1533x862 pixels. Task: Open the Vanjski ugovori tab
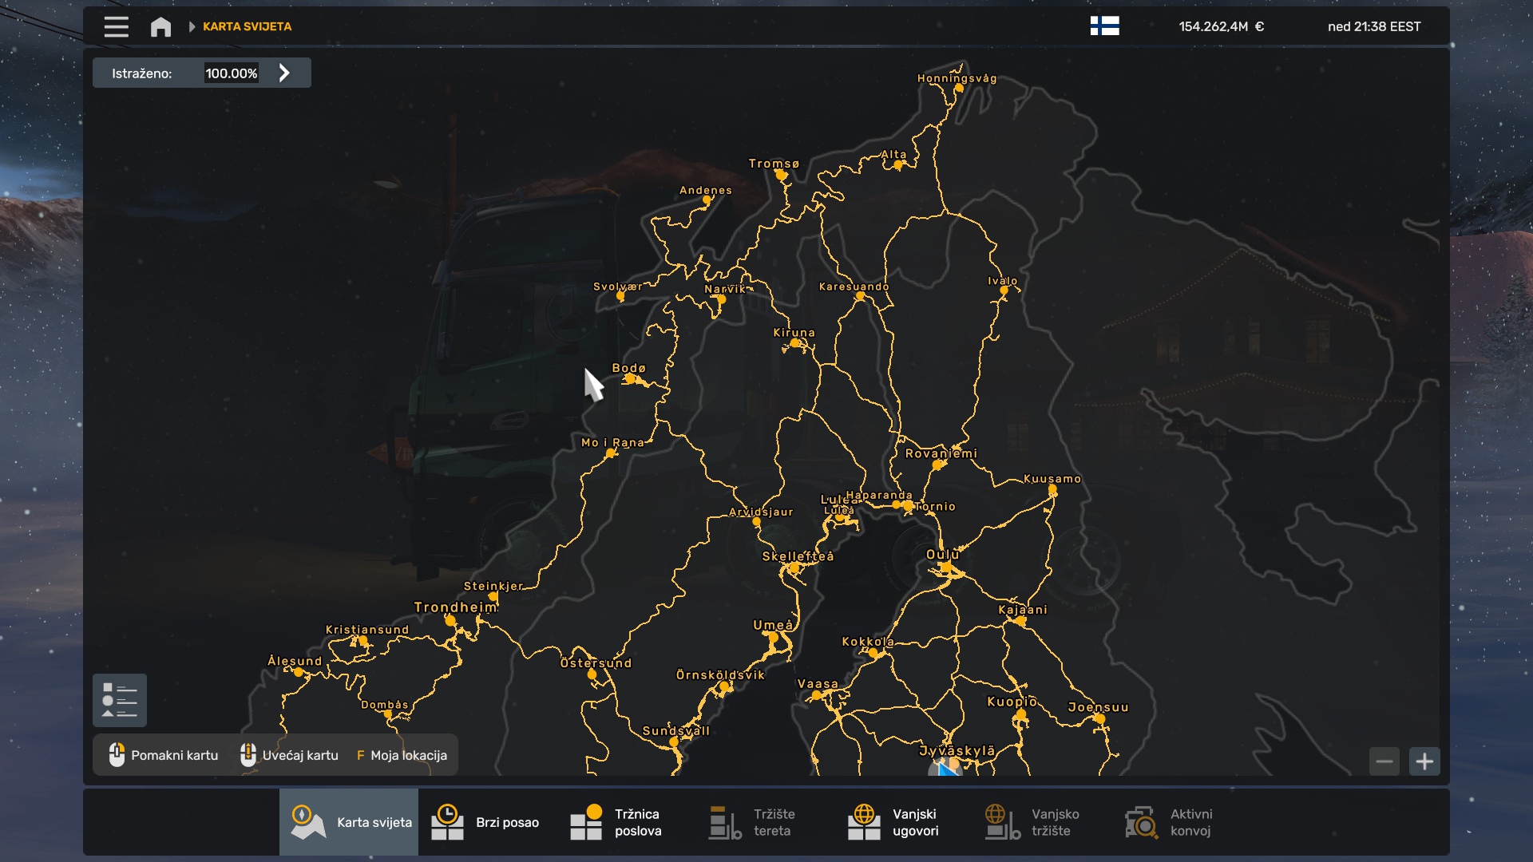tap(893, 822)
